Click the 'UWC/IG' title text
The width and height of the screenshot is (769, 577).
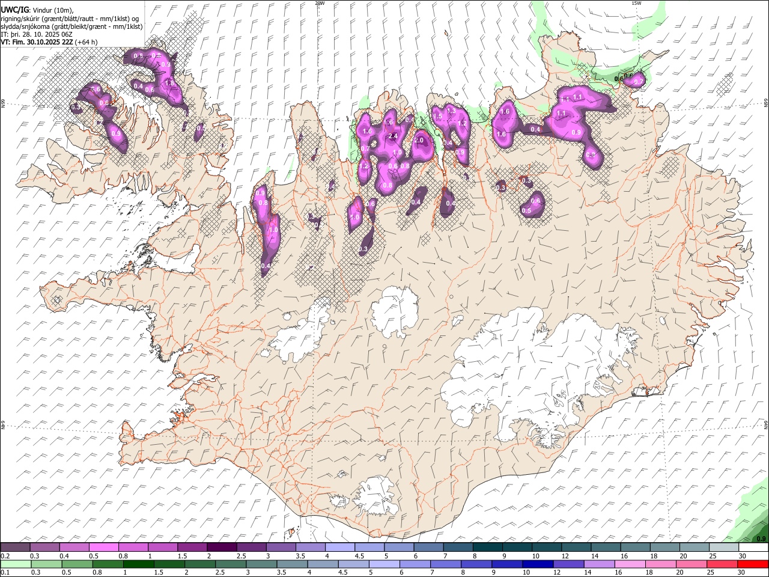tap(14, 10)
